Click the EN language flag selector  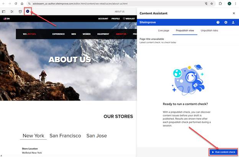click(x=7, y=19)
